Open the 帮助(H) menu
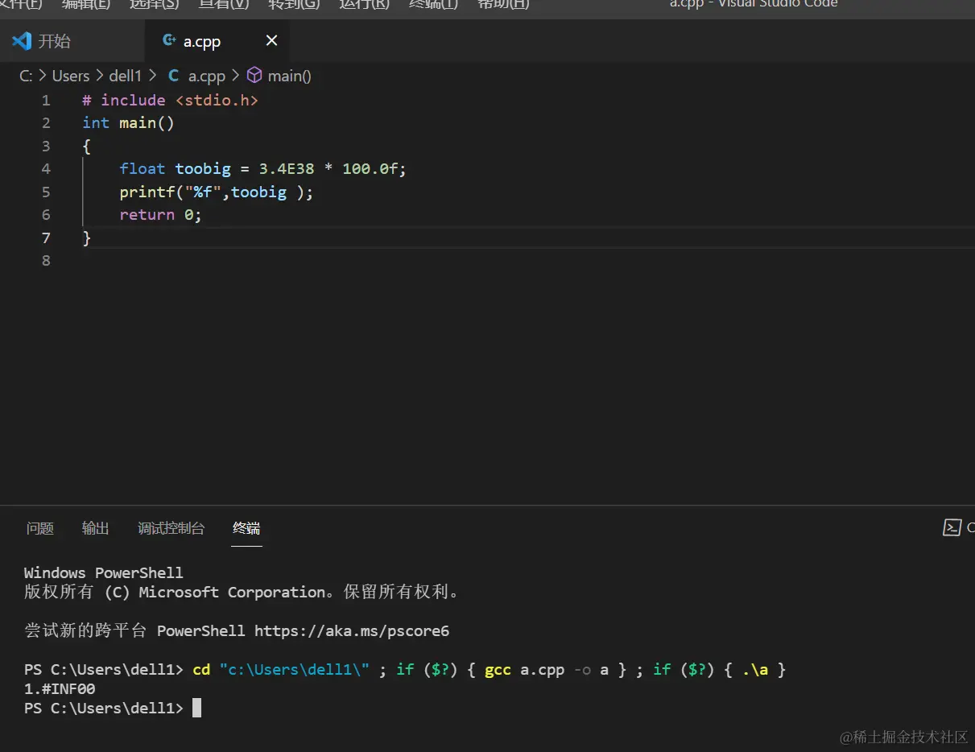This screenshot has height=752, width=975. tap(503, 4)
